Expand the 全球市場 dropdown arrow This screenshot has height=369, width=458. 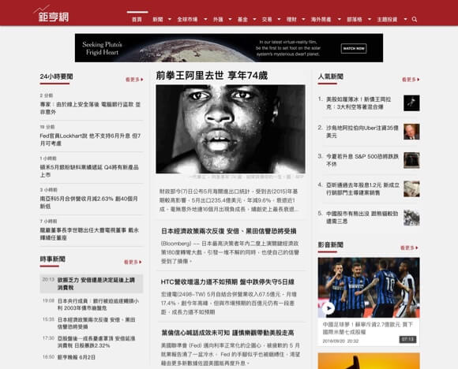[x=205, y=20]
